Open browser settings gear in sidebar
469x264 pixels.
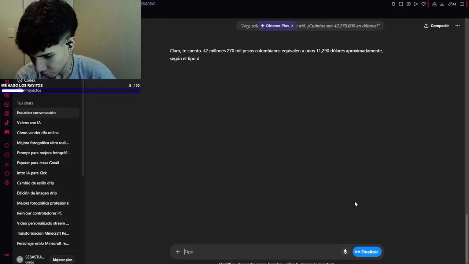coord(7,183)
